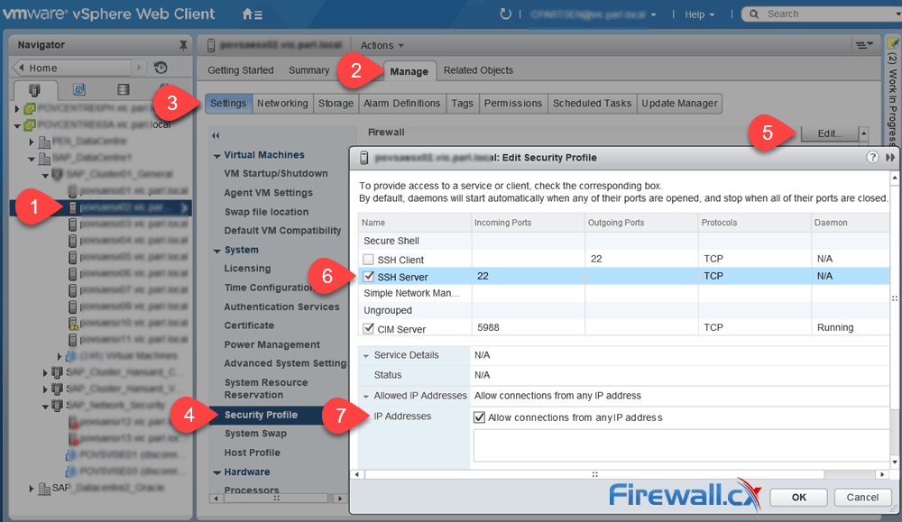Open VM Startup/Shutdown settings
Screen dimensions: 902x522
276,174
